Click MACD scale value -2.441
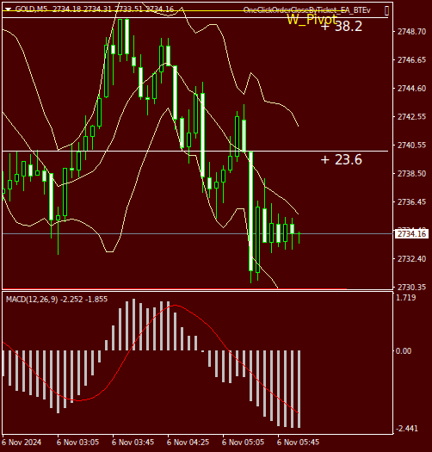Image resolution: width=432 pixels, height=452 pixels. (x=407, y=429)
